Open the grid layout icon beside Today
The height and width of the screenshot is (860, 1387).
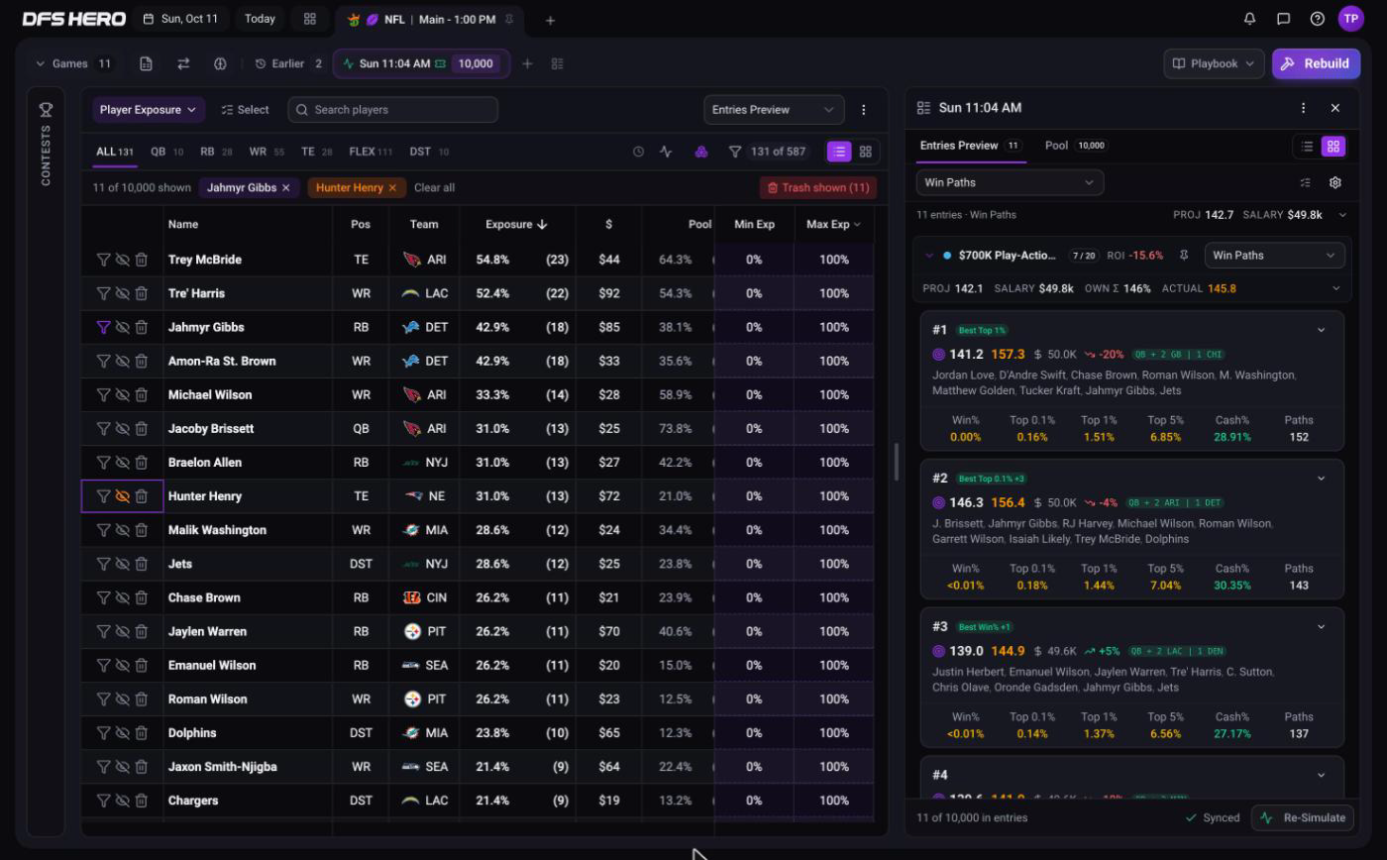coord(310,19)
